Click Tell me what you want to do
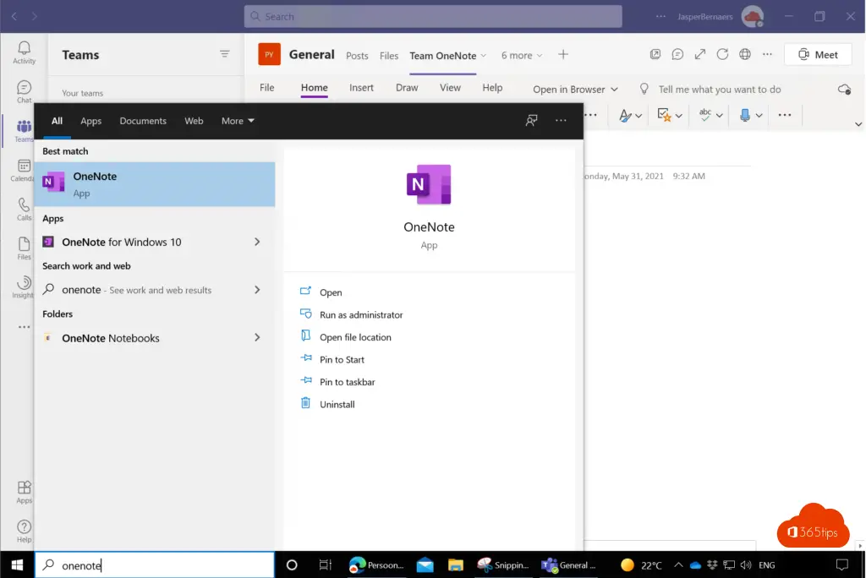Viewport: 866px width, 578px height. (x=719, y=89)
